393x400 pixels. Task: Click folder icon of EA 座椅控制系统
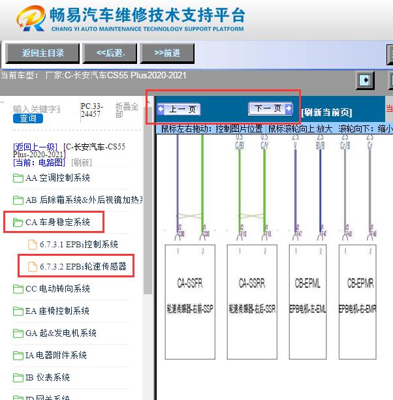tap(18, 311)
